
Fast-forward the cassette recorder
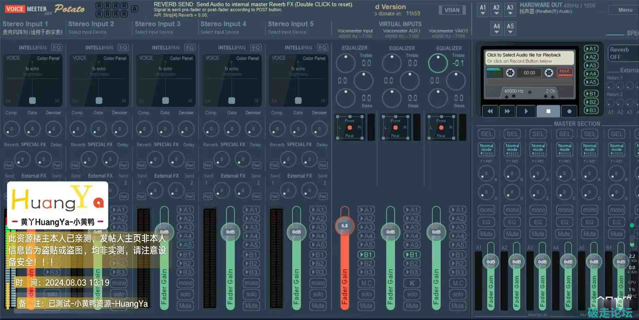pyautogui.click(x=507, y=111)
